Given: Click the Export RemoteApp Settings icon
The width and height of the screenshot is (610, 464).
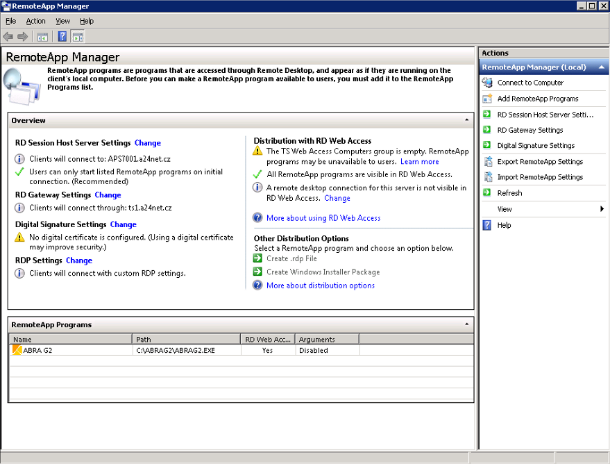Looking at the screenshot, I should pyautogui.click(x=487, y=162).
